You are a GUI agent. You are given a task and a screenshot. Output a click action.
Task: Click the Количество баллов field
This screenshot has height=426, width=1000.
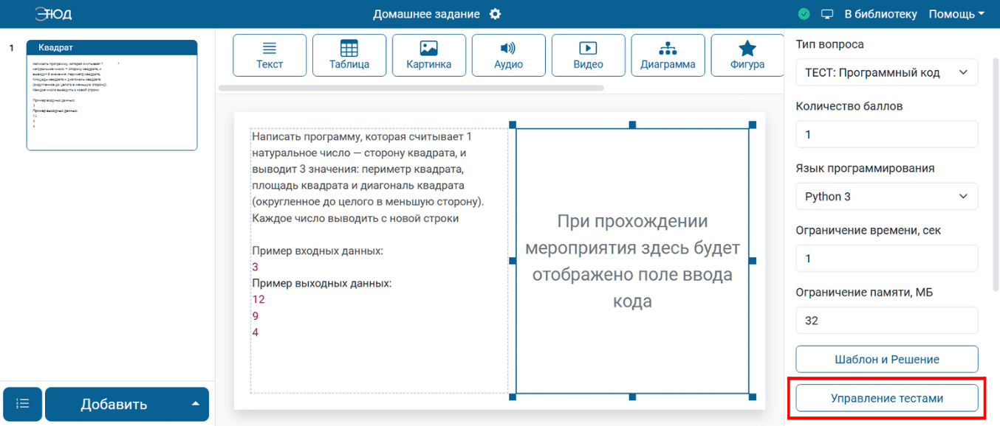(x=887, y=134)
